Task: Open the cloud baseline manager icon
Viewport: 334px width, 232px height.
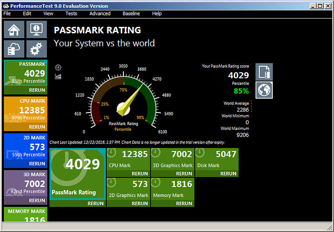Action: pyautogui.click(x=14, y=49)
